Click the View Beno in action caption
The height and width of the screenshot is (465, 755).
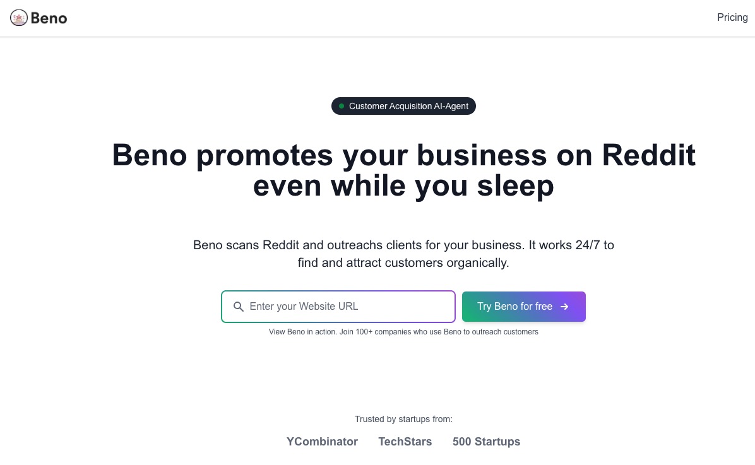tap(403, 332)
